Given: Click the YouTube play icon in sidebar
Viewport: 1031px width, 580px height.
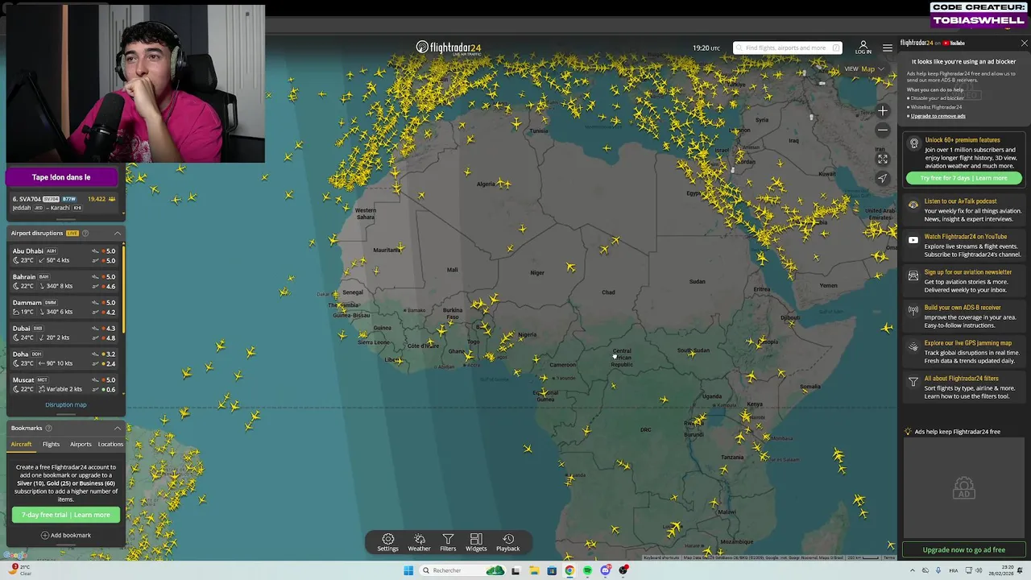Looking at the screenshot, I should tap(913, 240).
